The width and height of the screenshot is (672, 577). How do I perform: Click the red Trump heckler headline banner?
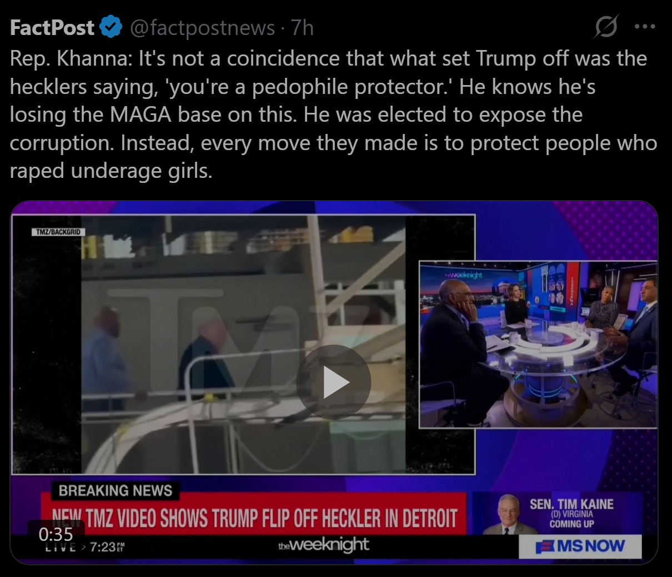point(254,516)
